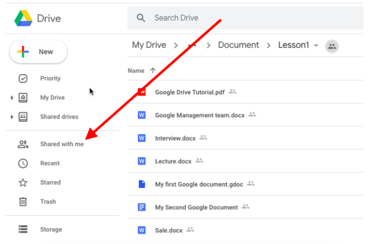
Task: Click the Word icon of Google Management team.docx
Action: coord(141,115)
